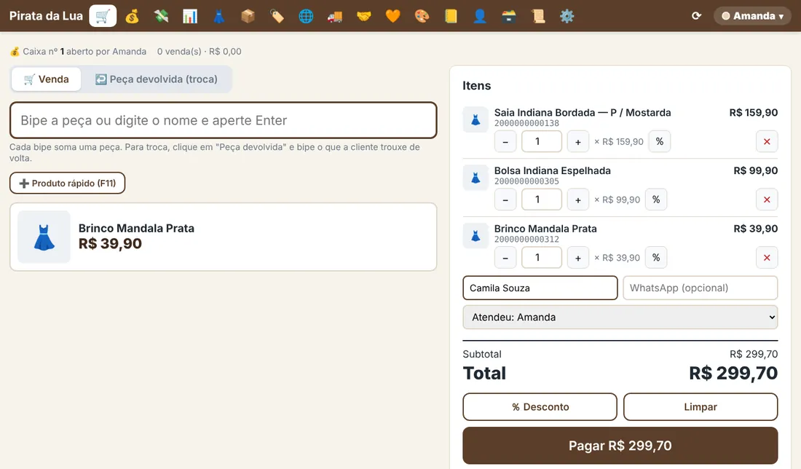Open the shopping cart sales screen icon
The width and height of the screenshot is (801, 469).
tap(103, 16)
